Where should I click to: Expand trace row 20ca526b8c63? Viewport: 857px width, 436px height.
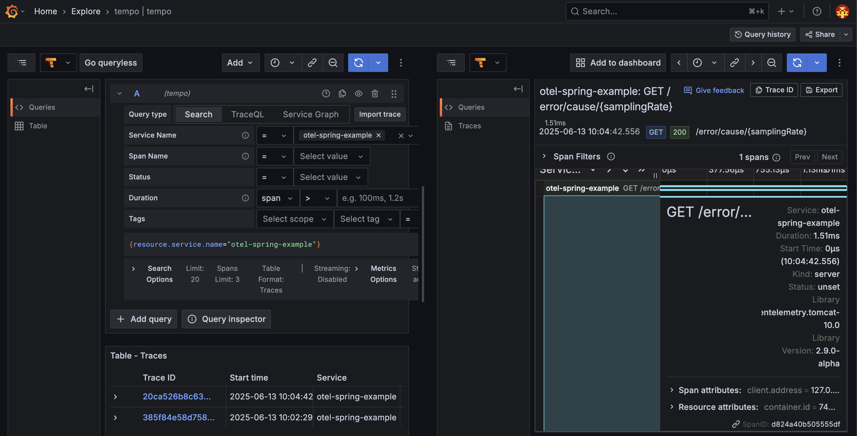tap(115, 397)
